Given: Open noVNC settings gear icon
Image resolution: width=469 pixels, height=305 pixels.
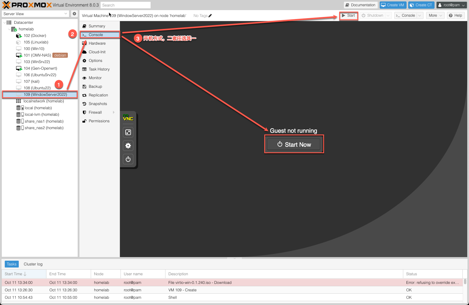Looking at the screenshot, I should tap(128, 146).
